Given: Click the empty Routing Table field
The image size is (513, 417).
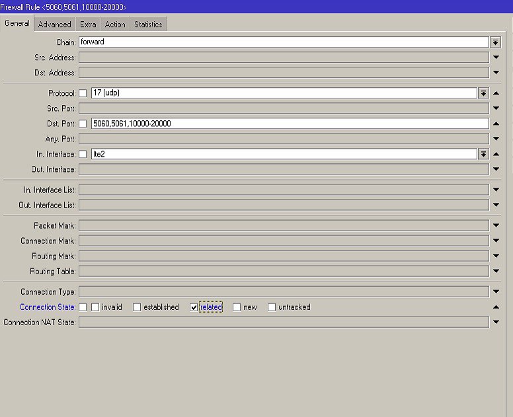Looking at the screenshot, I should pos(284,271).
